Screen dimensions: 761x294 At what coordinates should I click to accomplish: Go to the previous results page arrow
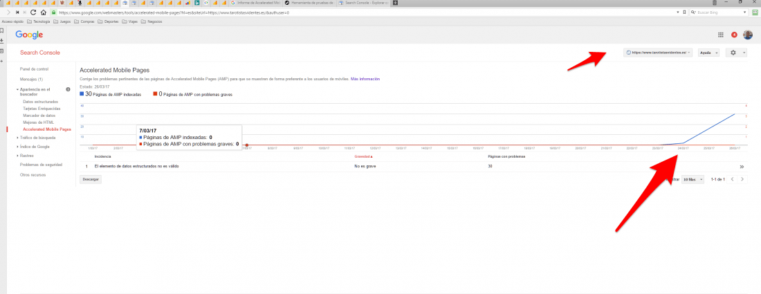[733, 179]
